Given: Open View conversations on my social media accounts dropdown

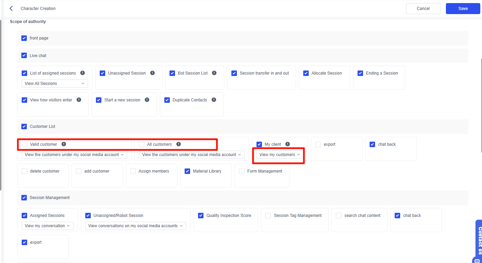Looking at the screenshot, I should (135, 226).
